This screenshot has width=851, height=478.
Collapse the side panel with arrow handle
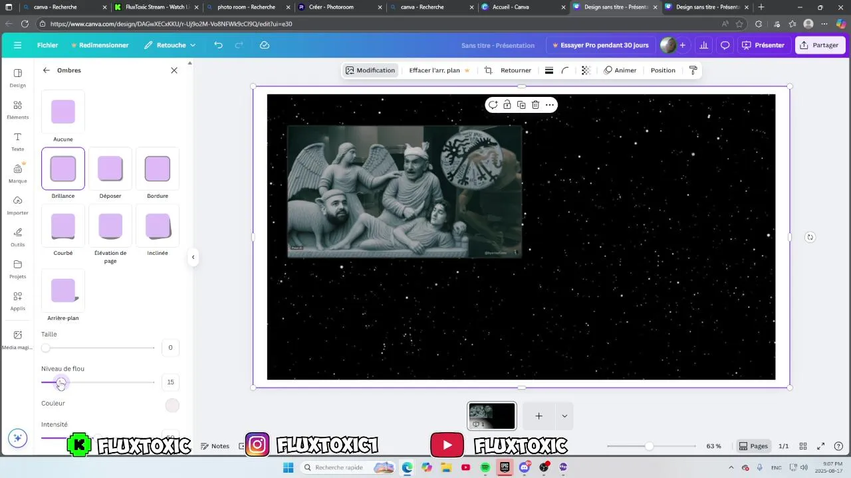pos(193,257)
